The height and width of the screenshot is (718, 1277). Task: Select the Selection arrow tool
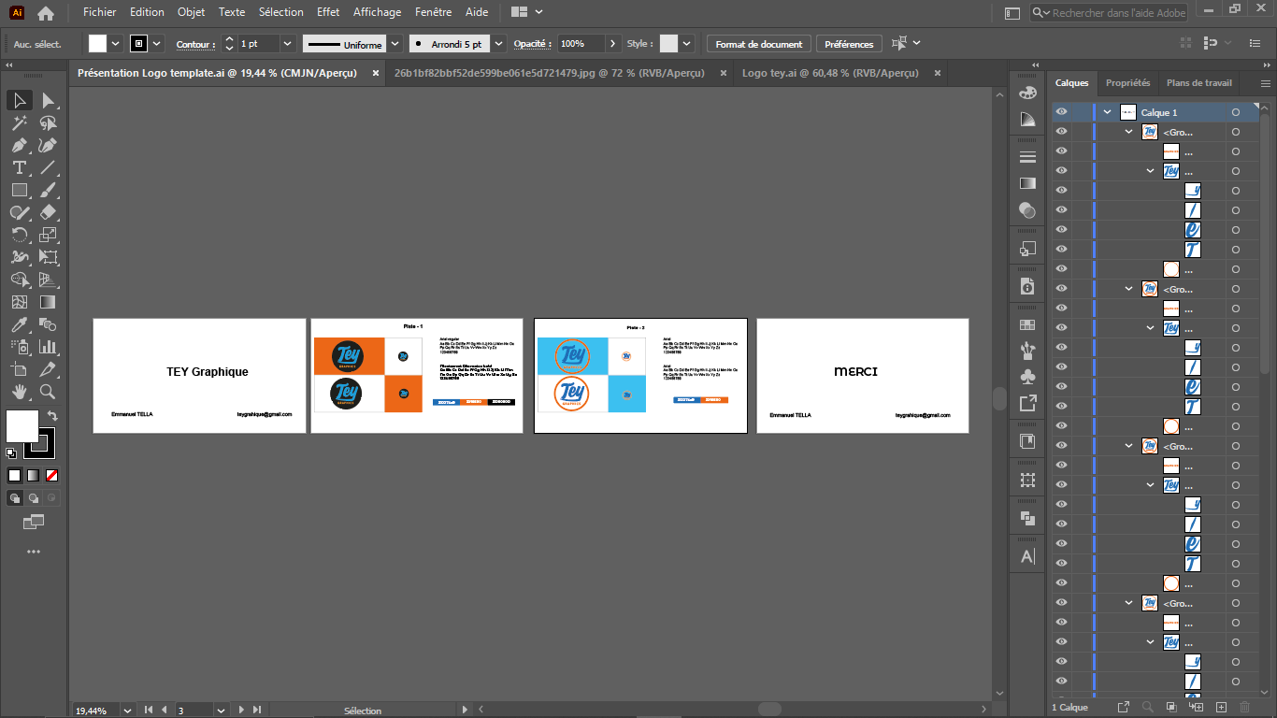tap(20, 100)
